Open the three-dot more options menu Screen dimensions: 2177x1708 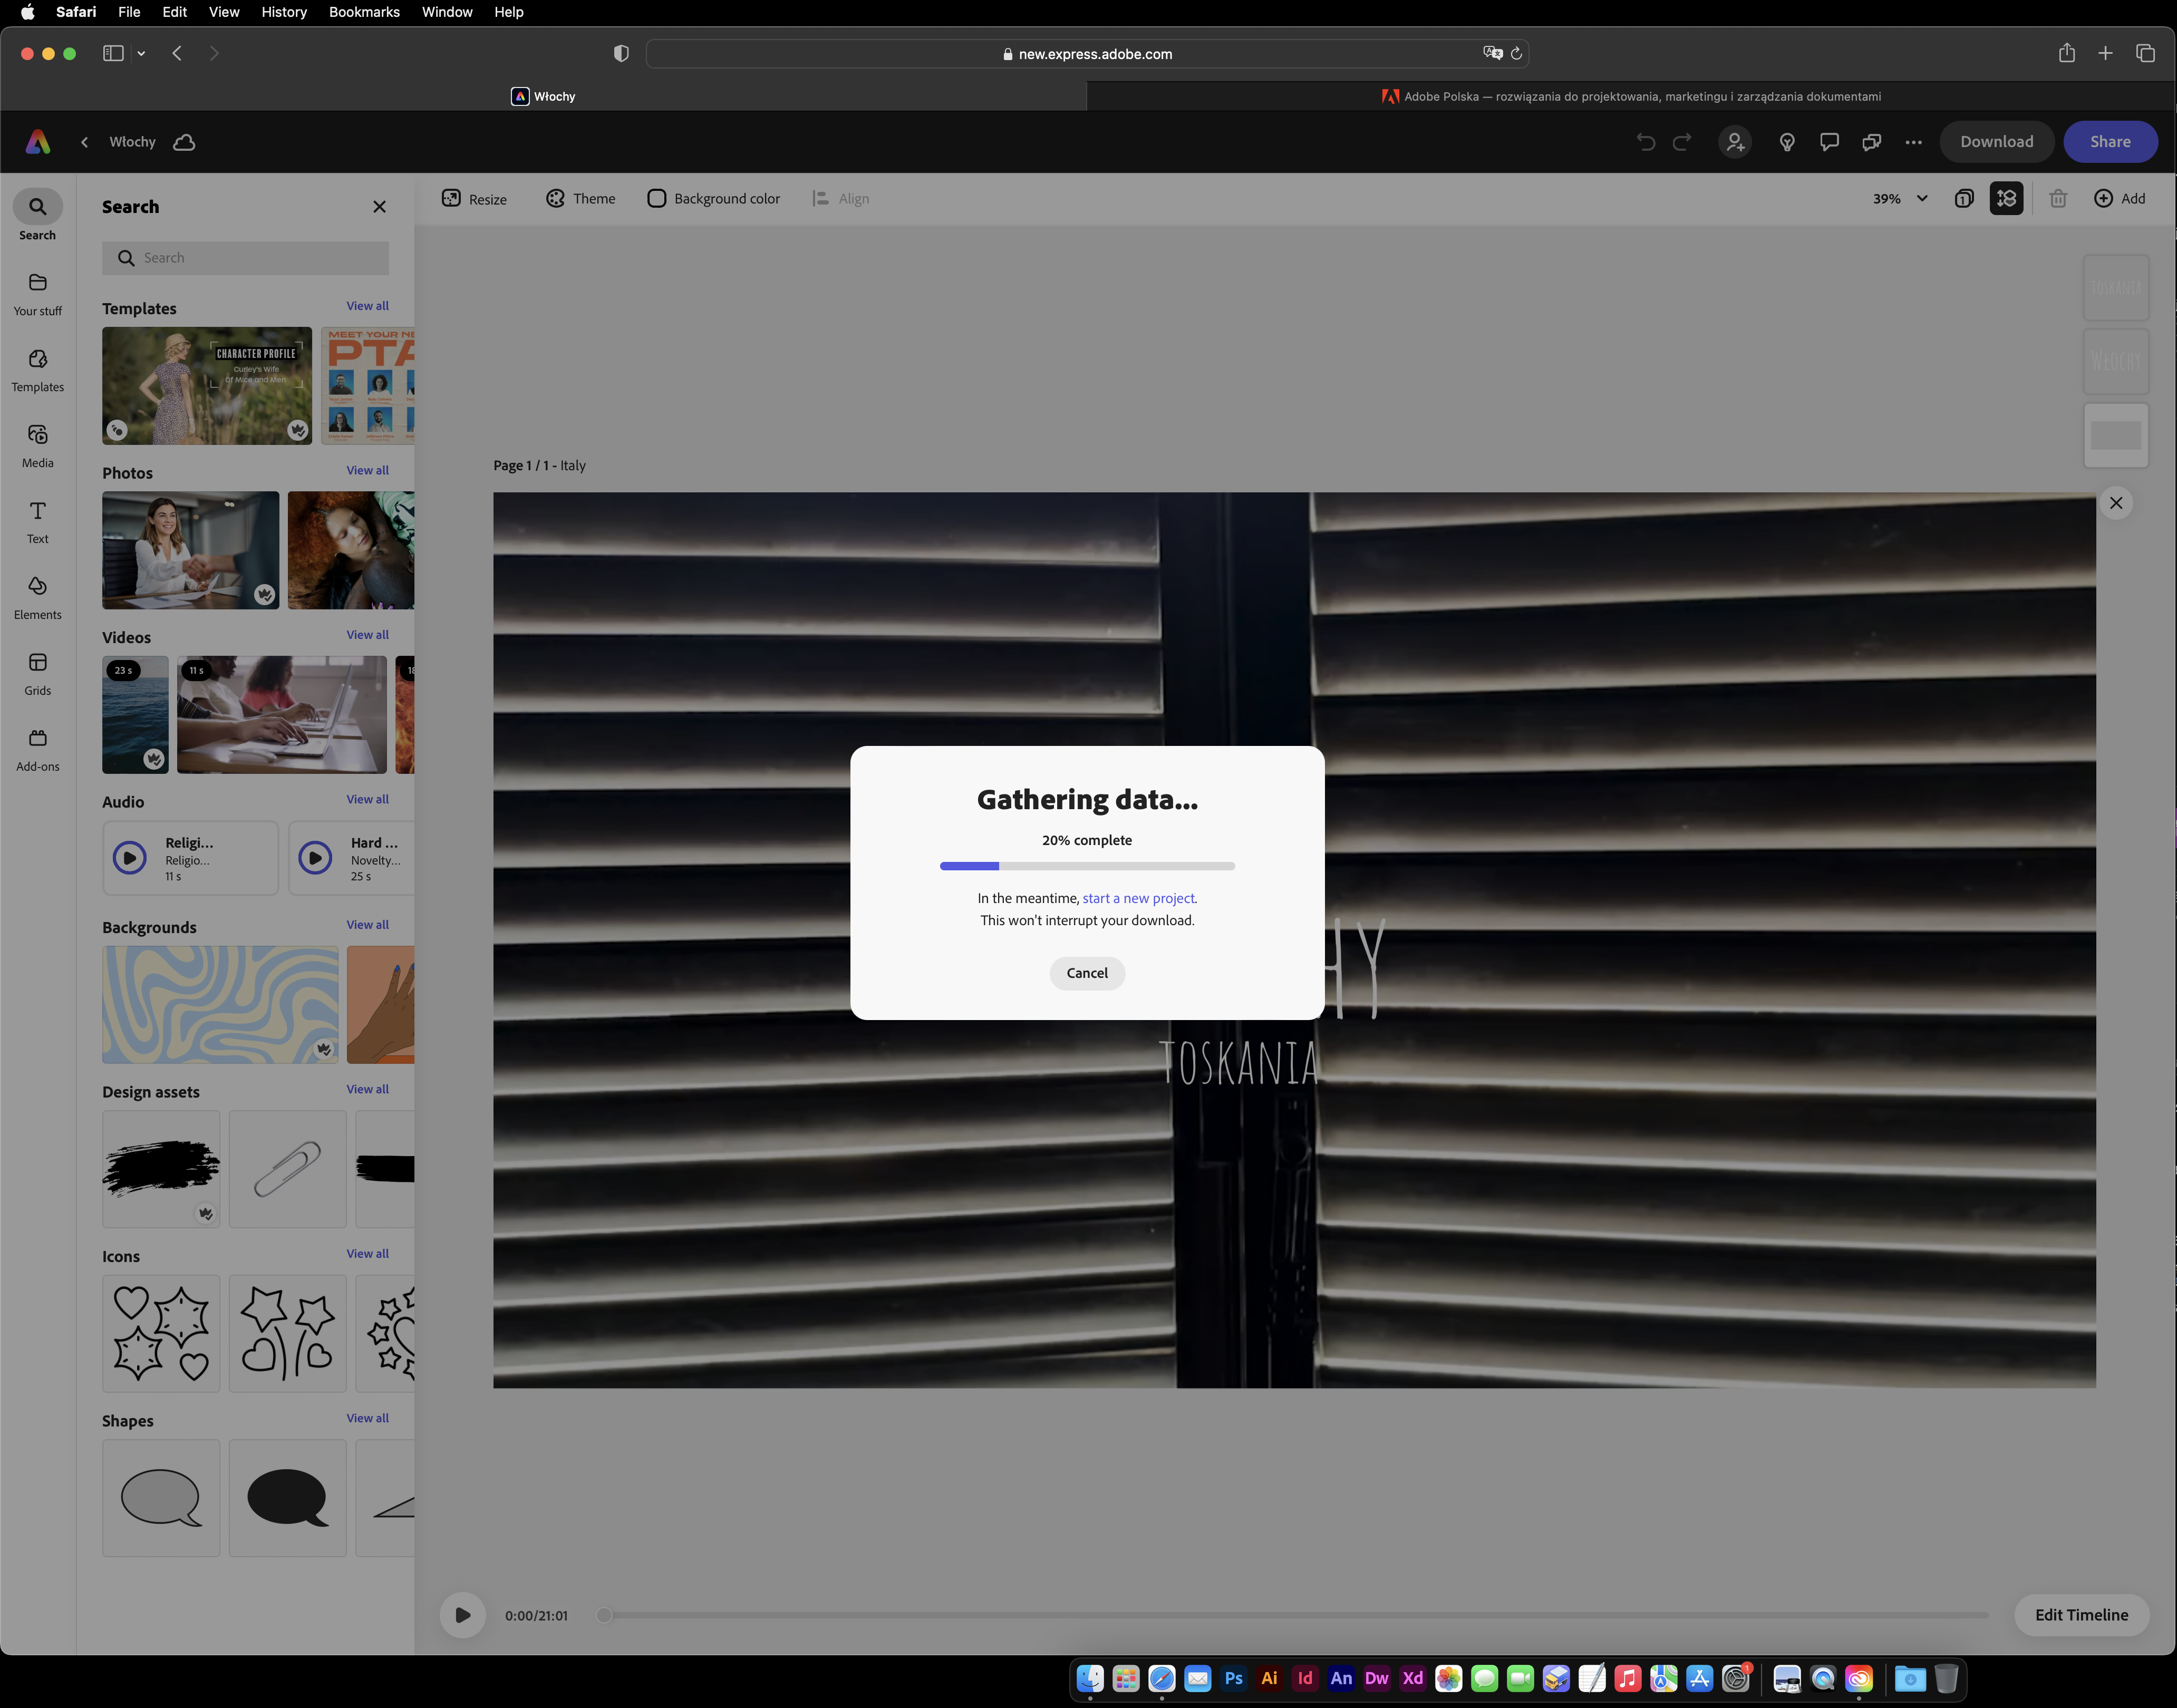click(x=1914, y=141)
